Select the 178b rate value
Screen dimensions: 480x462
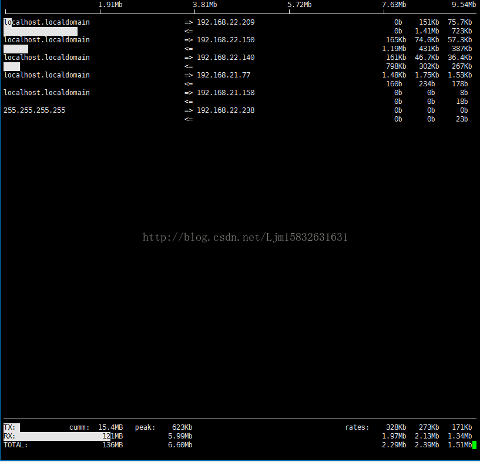[x=460, y=84]
